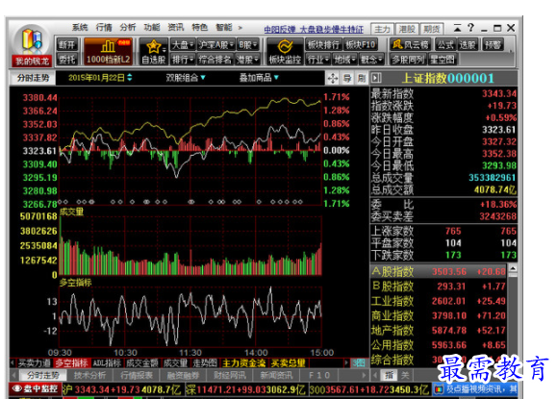Collapse side panel with arrow icon
The width and height of the screenshot is (557, 399).
376,78
